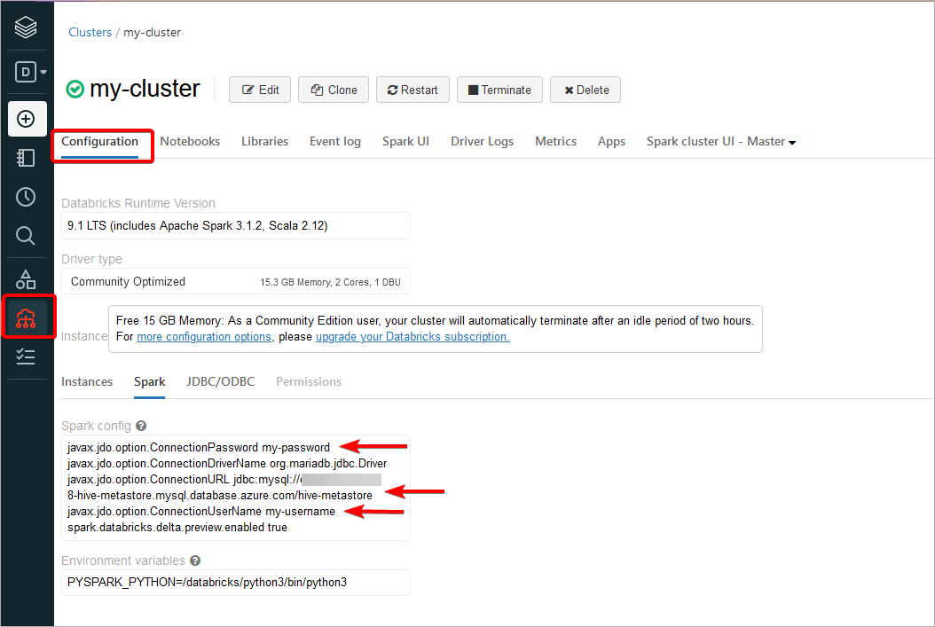Navigate back via Clusters breadcrumb link
The image size is (935, 627).
(90, 31)
